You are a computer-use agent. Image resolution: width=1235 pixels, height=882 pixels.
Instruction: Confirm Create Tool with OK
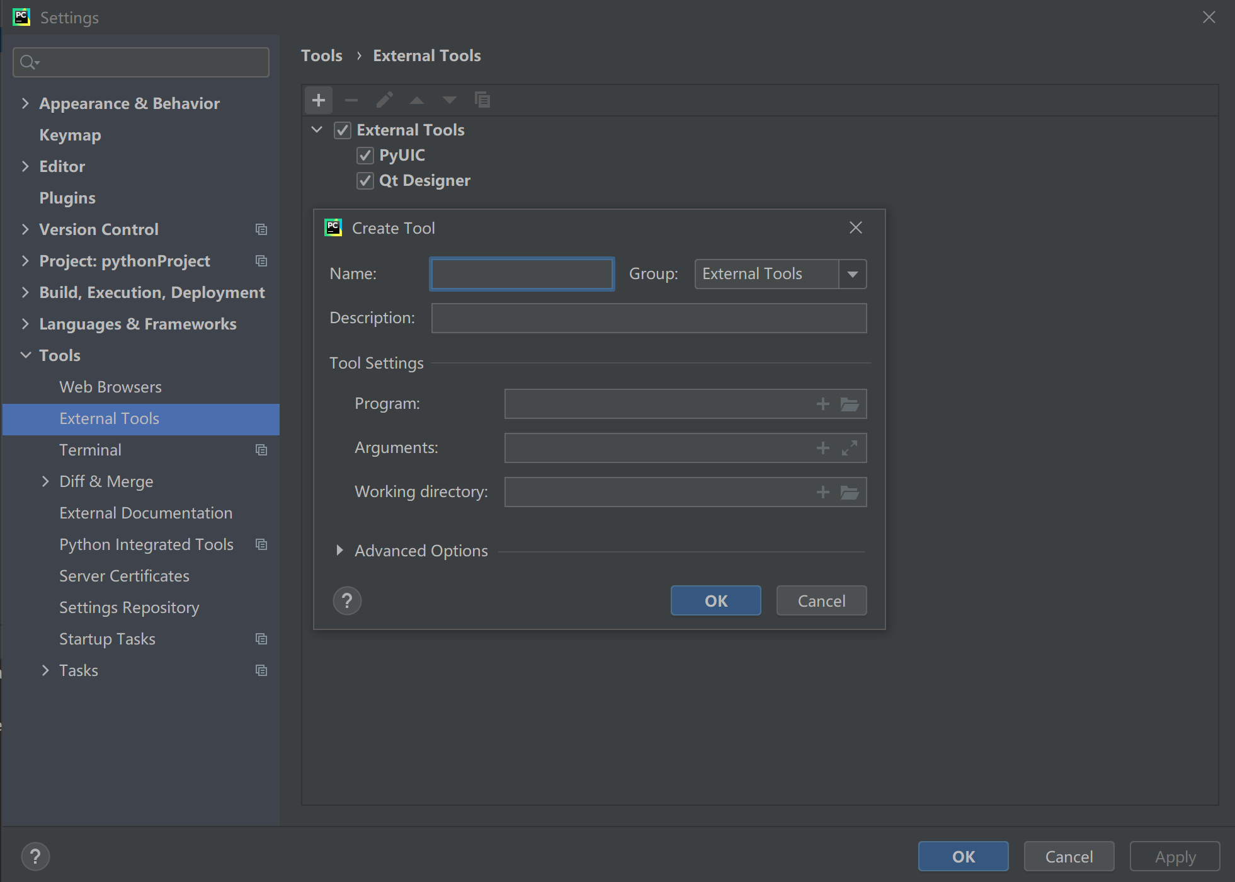click(716, 601)
